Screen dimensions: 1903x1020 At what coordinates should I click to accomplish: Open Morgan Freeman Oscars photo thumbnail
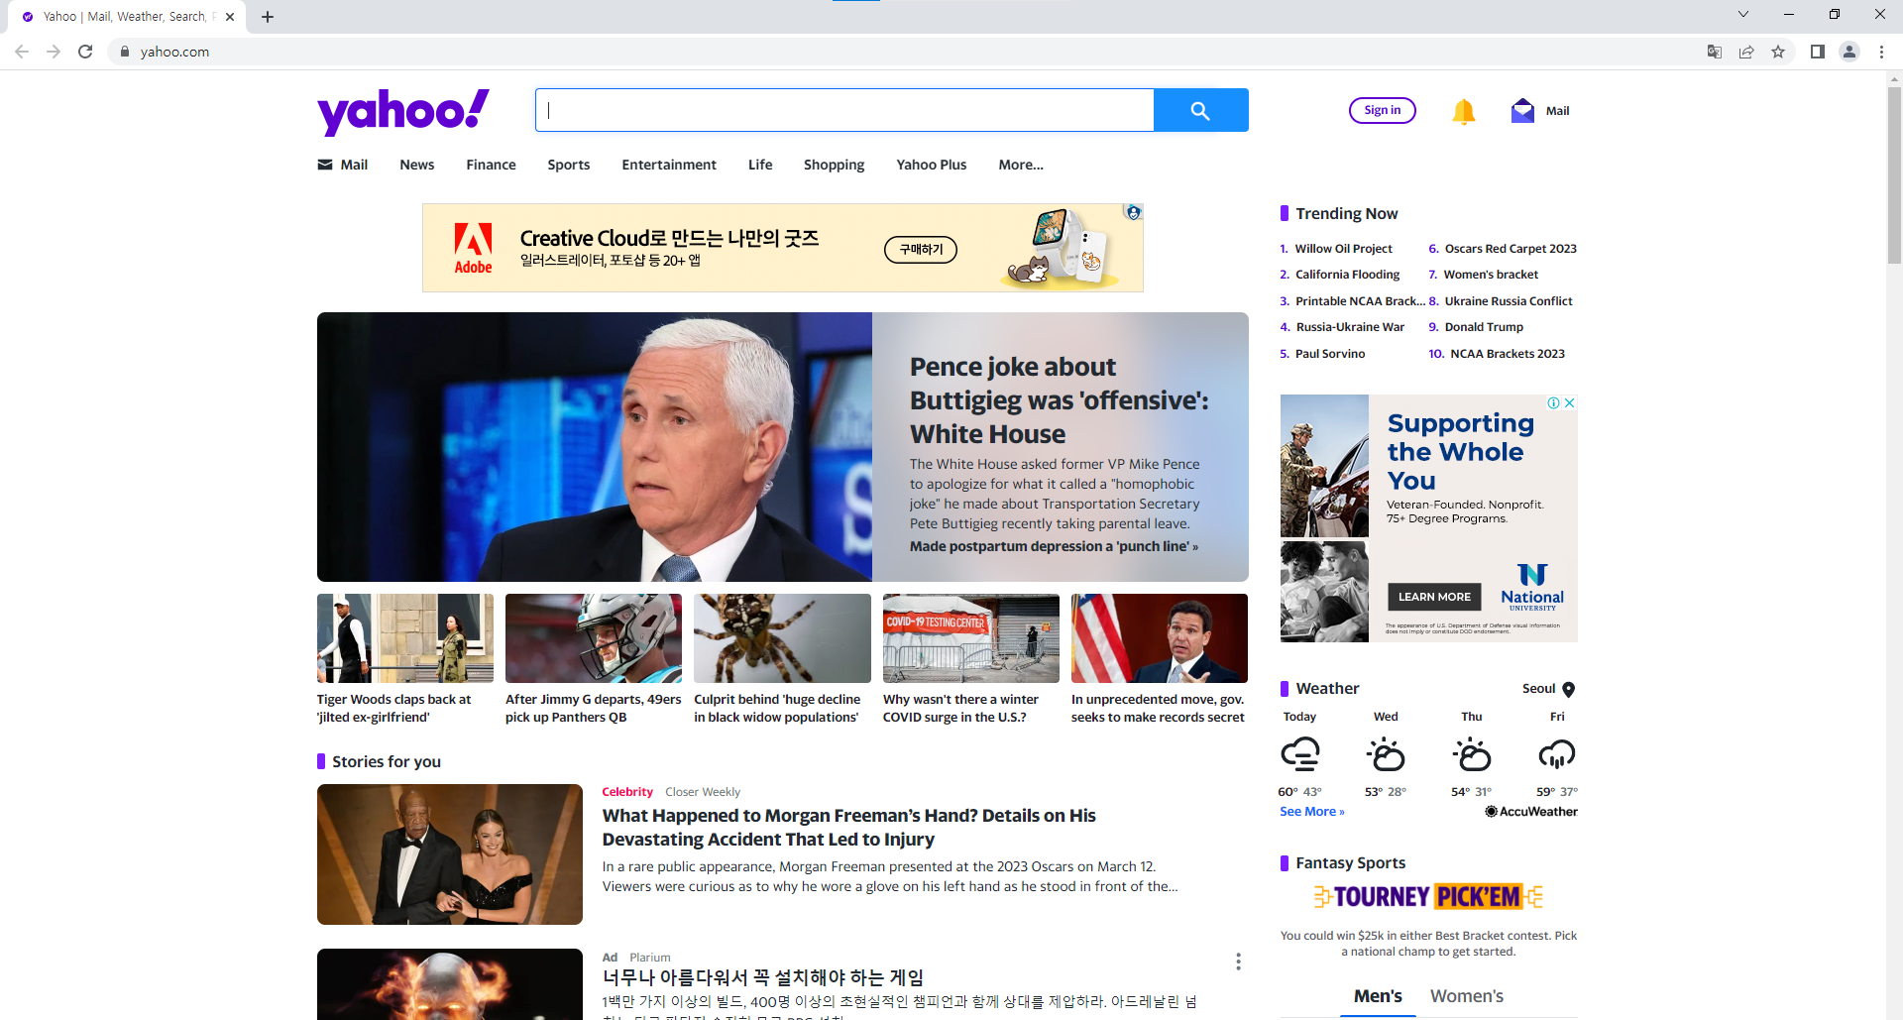[450, 854]
